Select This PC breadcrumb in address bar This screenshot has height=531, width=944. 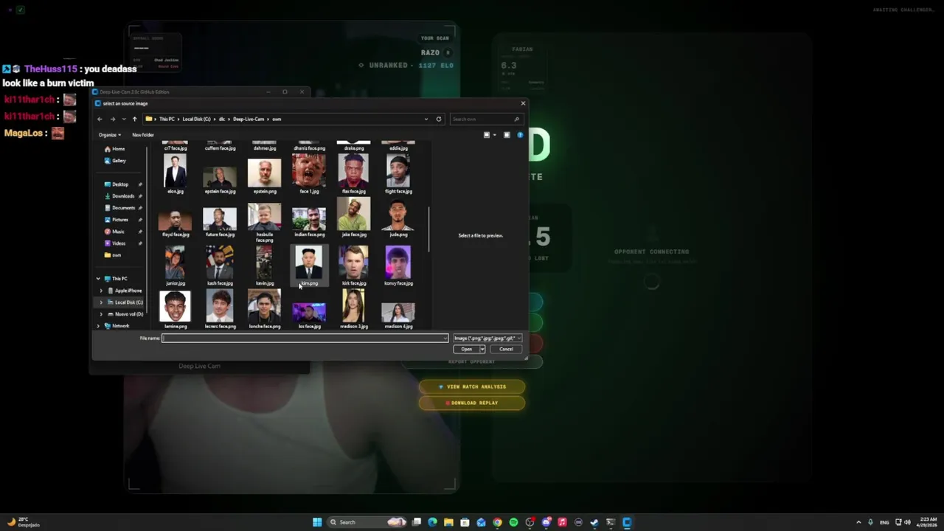(167, 119)
